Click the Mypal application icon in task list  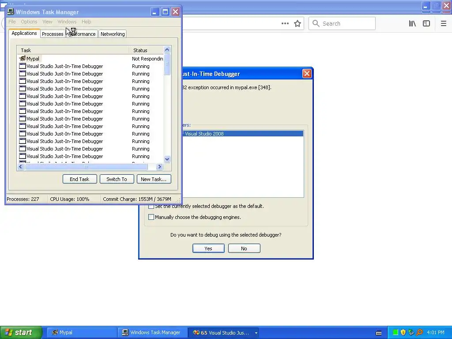point(22,59)
